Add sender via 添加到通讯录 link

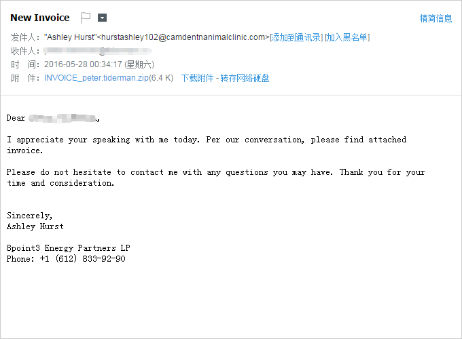[296, 37]
